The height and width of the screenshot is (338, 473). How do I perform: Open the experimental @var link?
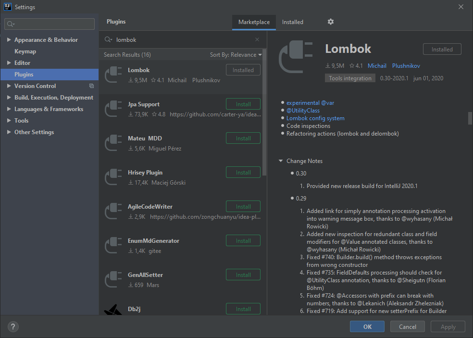click(x=310, y=102)
